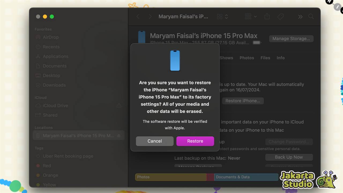Select the Yellow tag
Image resolution: width=343 pixels, height=193 pixels.
coord(46,185)
